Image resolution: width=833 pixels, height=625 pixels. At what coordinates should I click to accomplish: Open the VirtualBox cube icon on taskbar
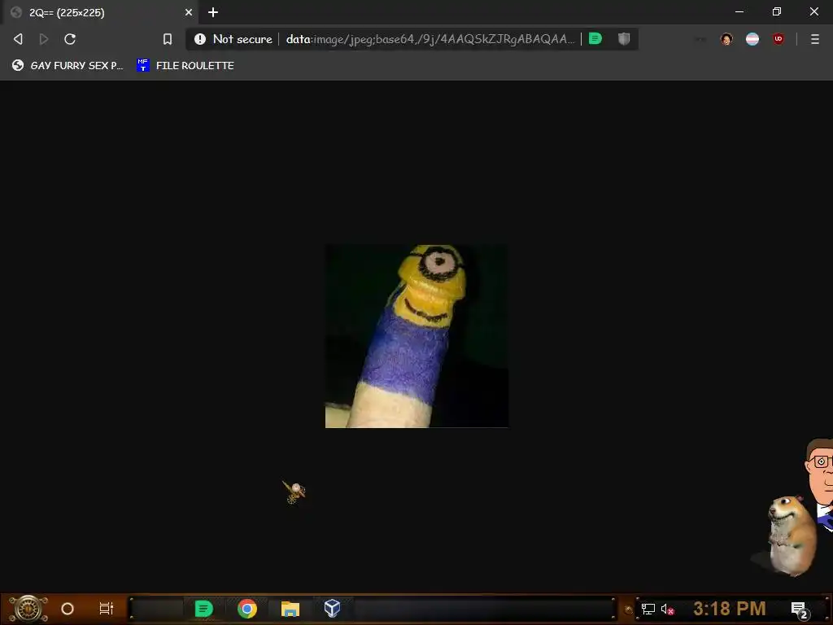(x=332, y=608)
